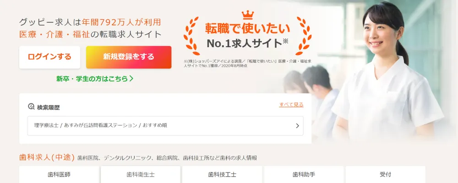Click the 新規登録をする gradient button
Image resolution: width=458 pixels, height=183 pixels.
(x=129, y=57)
